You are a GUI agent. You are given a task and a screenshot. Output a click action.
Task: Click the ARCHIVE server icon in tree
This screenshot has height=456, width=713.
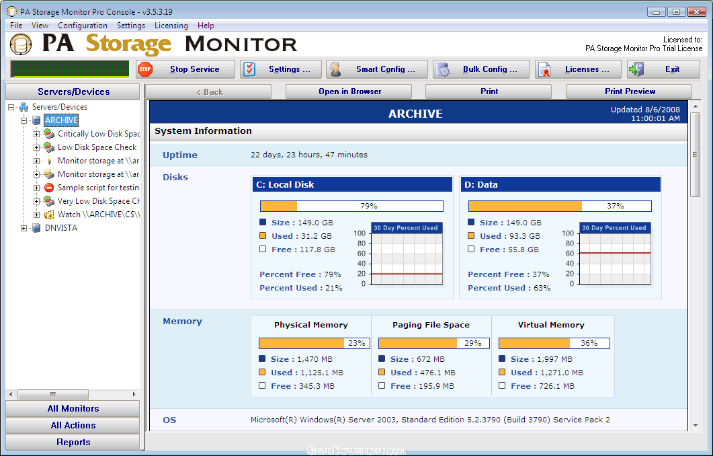36,120
